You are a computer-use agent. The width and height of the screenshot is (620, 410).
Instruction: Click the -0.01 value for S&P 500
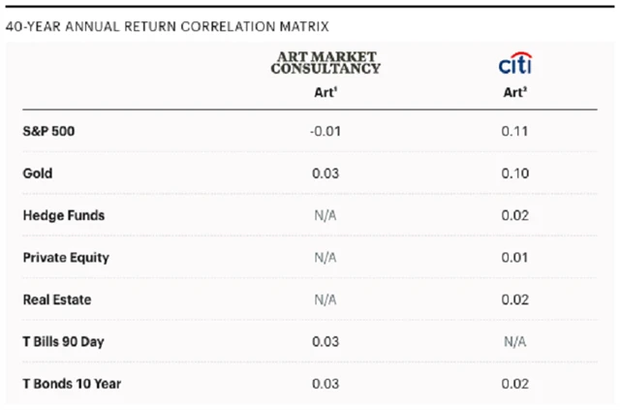point(325,132)
